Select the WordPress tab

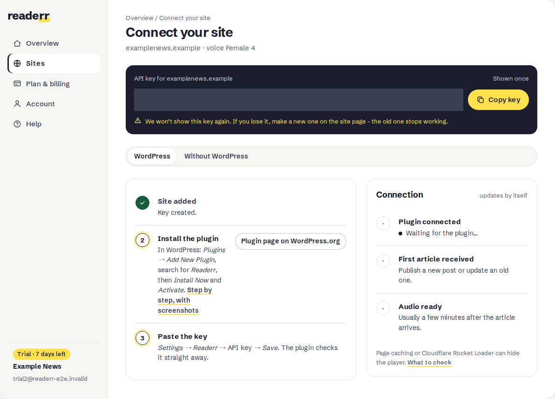[x=152, y=156]
